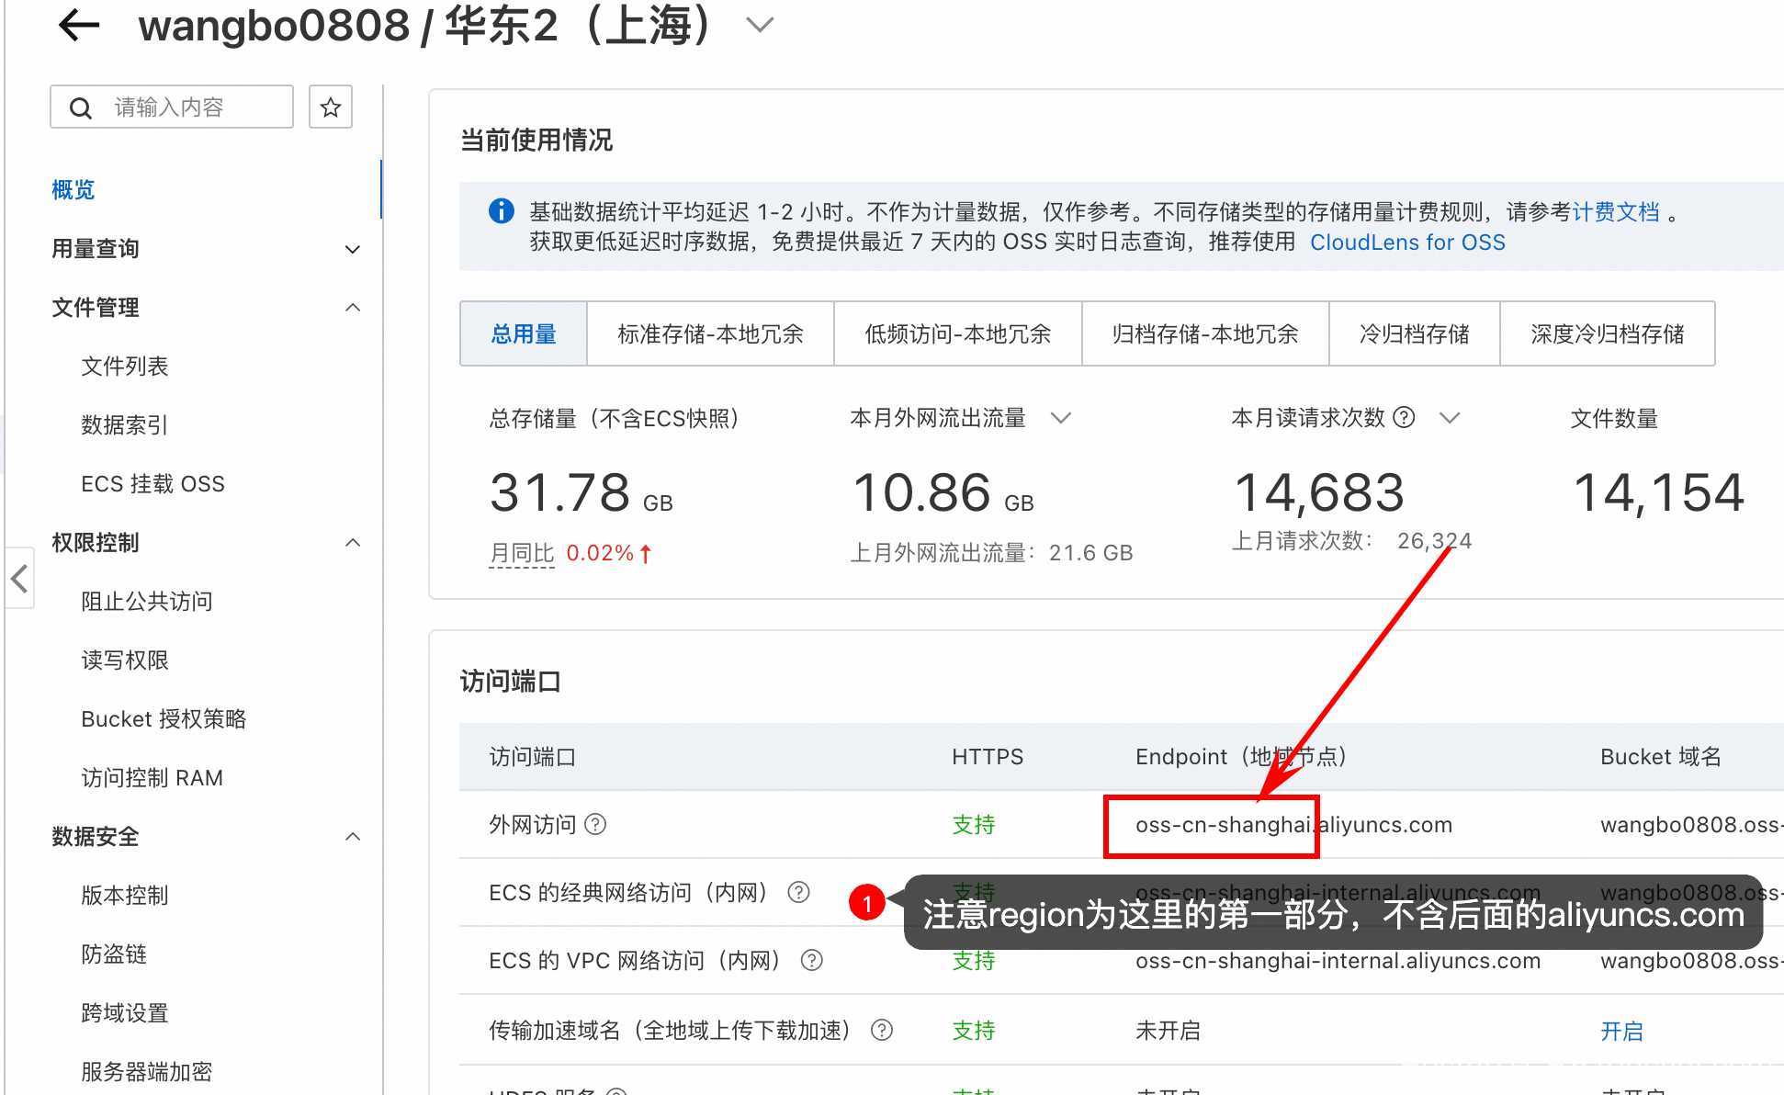This screenshot has height=1095, width=1784.
Task: Click the blue info icon in notice
Action: tap(502, 211)
